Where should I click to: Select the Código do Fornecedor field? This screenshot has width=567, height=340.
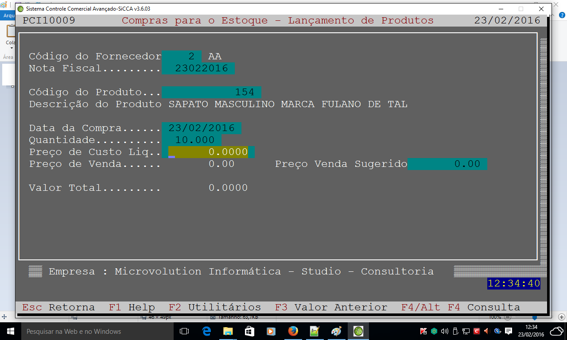182,56
